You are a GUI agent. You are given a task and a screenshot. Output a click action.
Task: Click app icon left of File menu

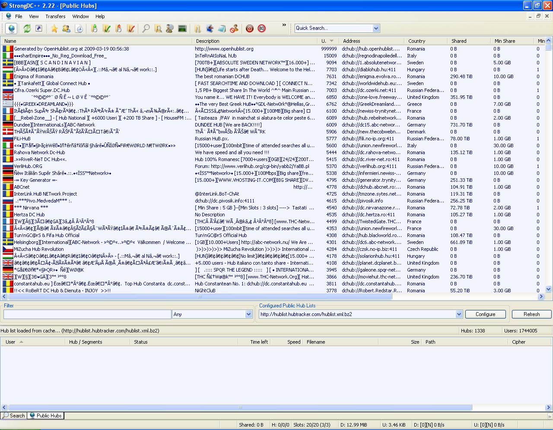(x=8, y=16)
